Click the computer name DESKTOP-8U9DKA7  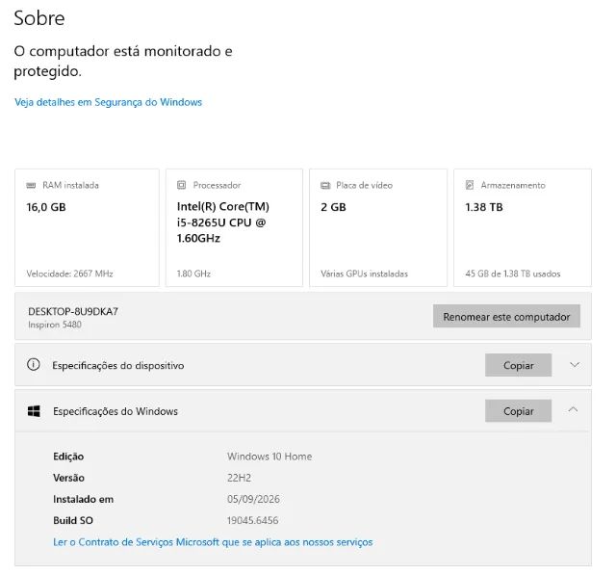[73, 311]
